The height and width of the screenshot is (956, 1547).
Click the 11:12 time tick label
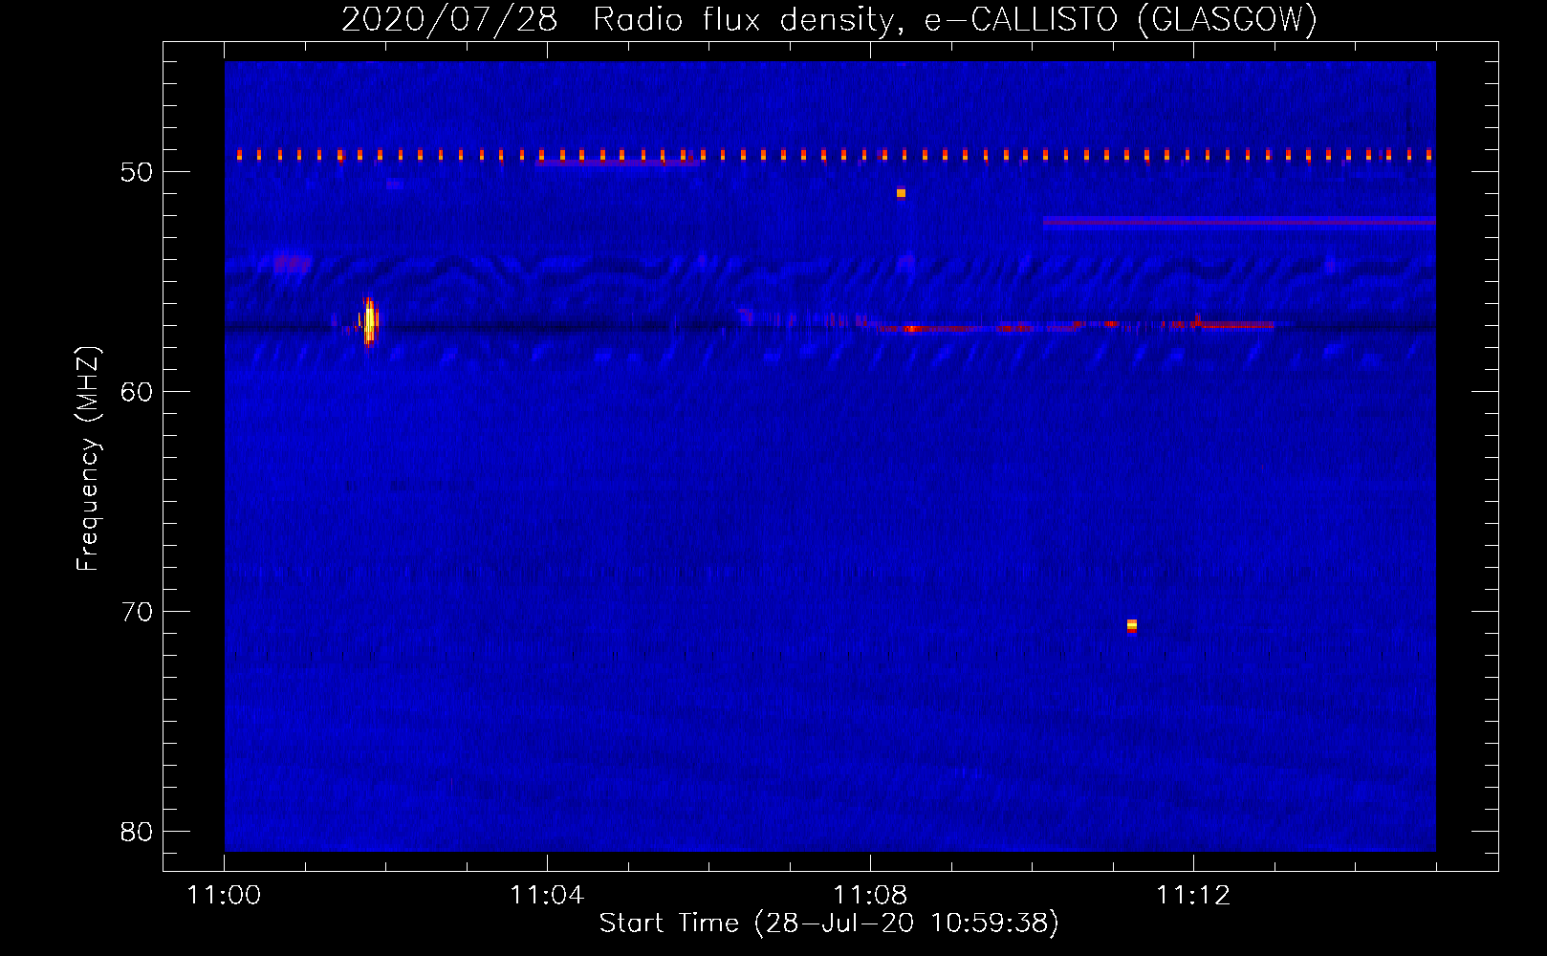tap(1193, 896)
